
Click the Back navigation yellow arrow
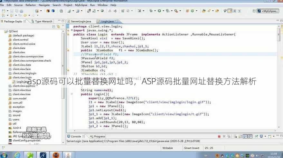point(25,15)
